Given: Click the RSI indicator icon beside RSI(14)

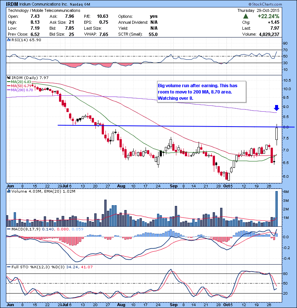Looking at the screenshot, I should click(9, 40).
